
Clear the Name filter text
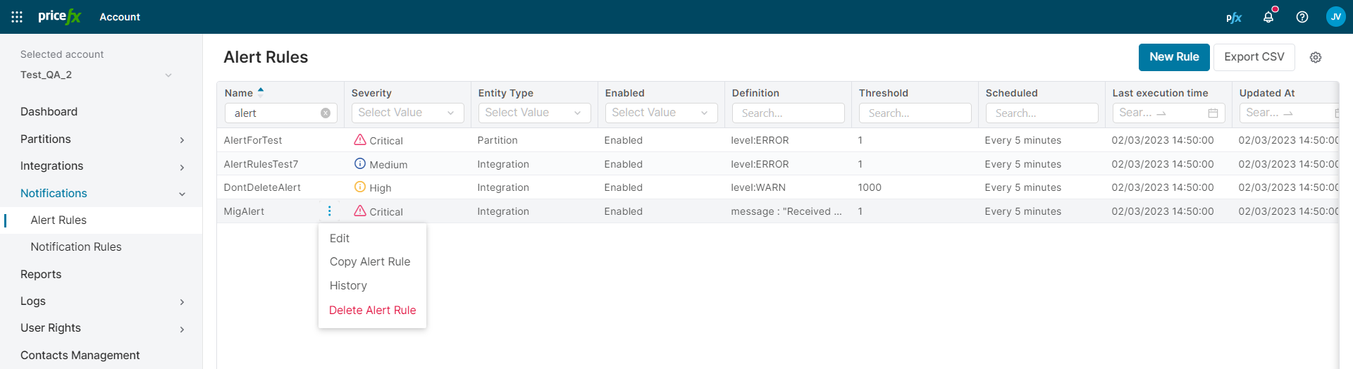pos(326,113)
